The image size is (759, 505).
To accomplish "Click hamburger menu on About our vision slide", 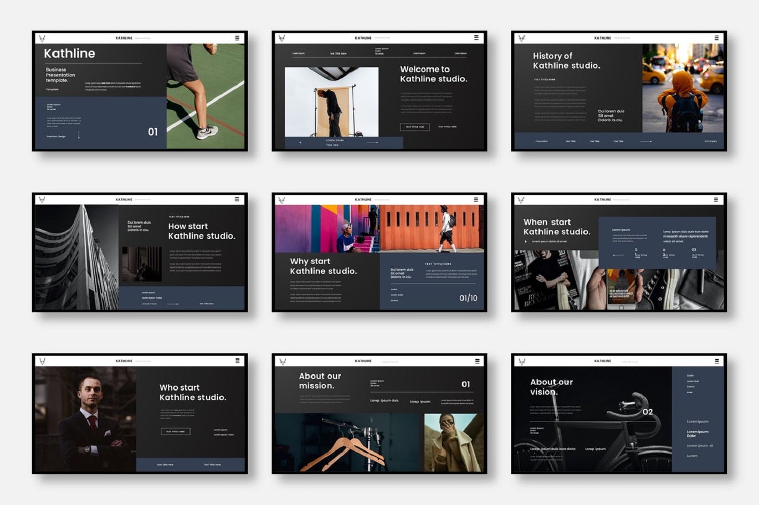I will click(x=717, y=361).
